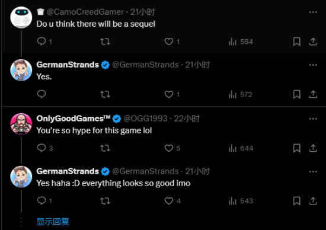Open more options on 'Yes haha :D' reply

[313, 171]
